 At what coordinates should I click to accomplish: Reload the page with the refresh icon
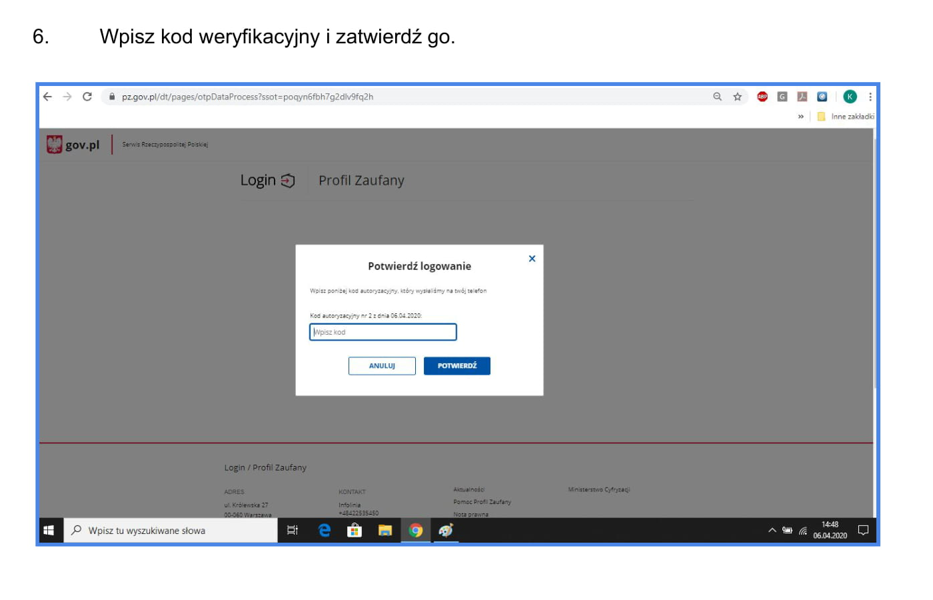click(x=87, y=97)
